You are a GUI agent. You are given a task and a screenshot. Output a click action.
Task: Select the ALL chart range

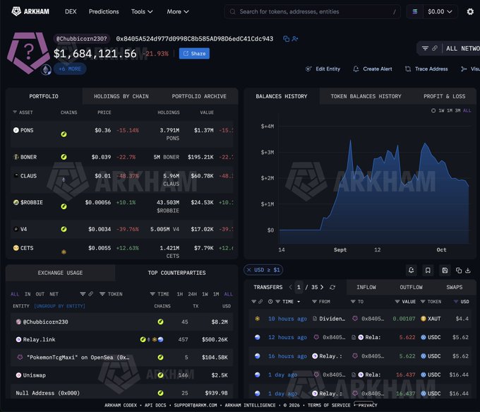click(x=467, y=111)
